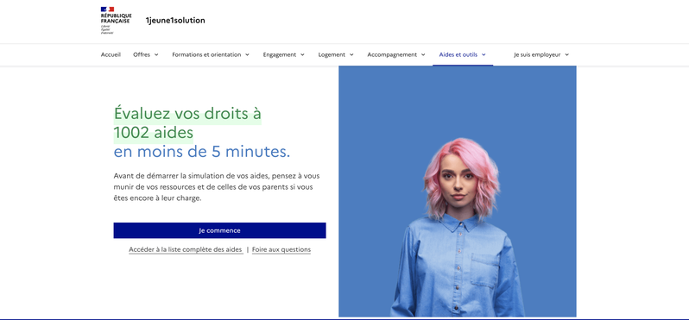This screenshot has width=689, height=320.
Task: Expand the Engagement dropdown
Action: (284, 55)
